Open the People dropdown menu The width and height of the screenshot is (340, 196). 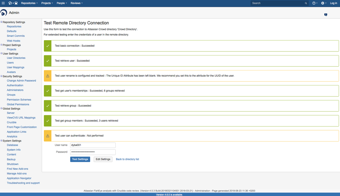click(62, 3)
